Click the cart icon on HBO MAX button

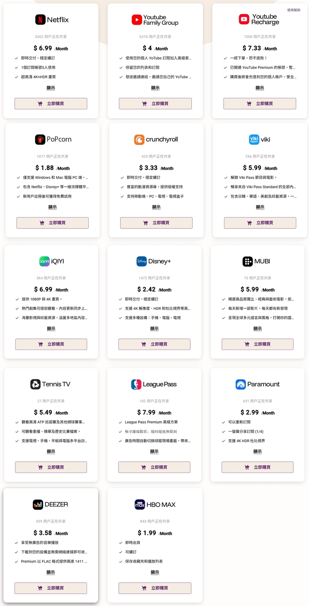click(143, 588)
